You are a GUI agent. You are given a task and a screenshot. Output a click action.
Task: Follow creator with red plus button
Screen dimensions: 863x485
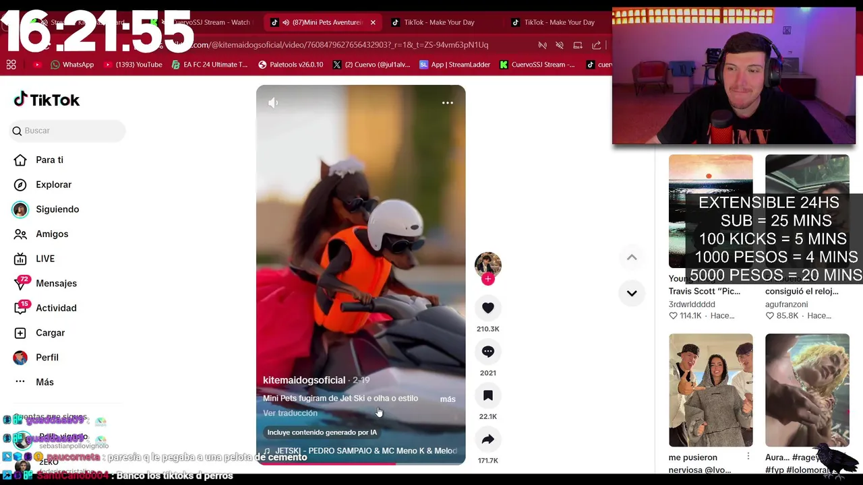[x=488, y=279]
